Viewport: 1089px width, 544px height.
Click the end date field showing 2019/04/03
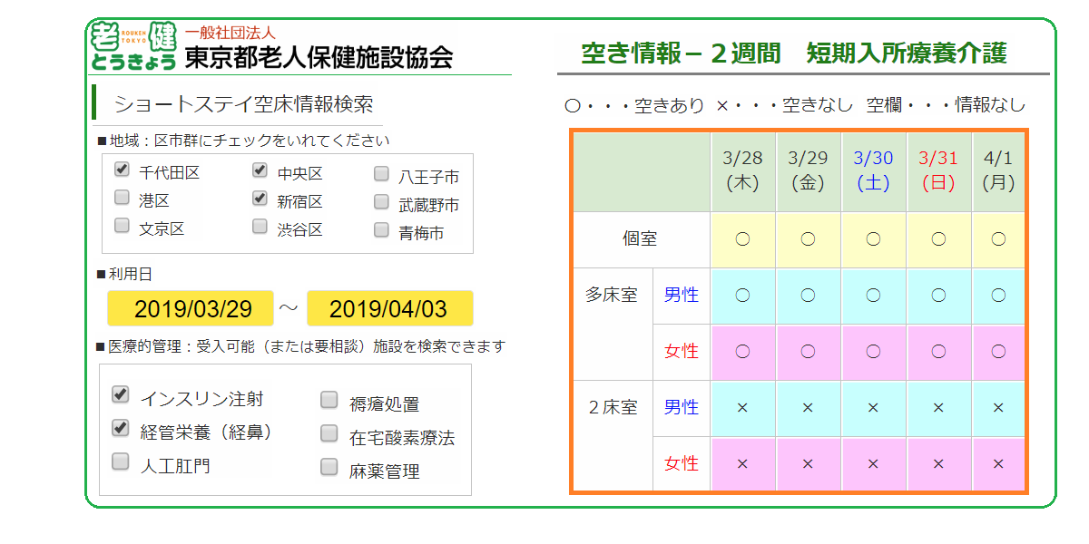pos(390,308)
